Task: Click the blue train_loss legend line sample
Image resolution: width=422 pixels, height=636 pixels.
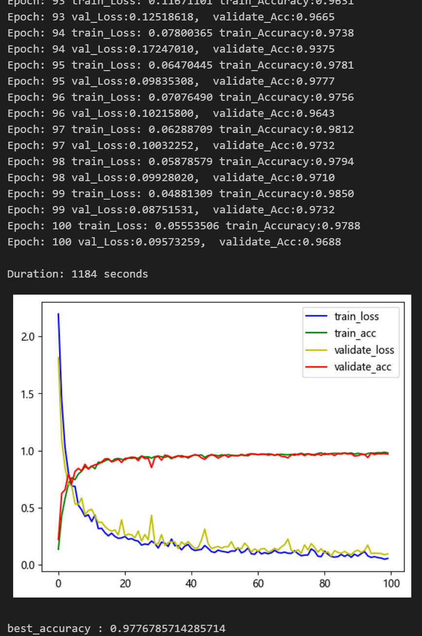Action: click(x=316, y=317)
